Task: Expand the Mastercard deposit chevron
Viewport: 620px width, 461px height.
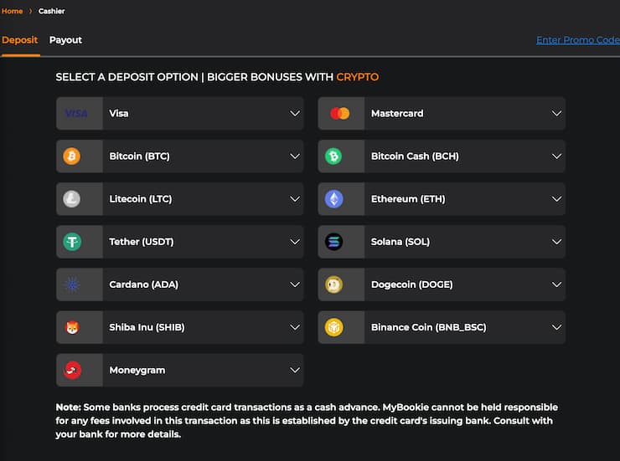Action: coord(556,114)
